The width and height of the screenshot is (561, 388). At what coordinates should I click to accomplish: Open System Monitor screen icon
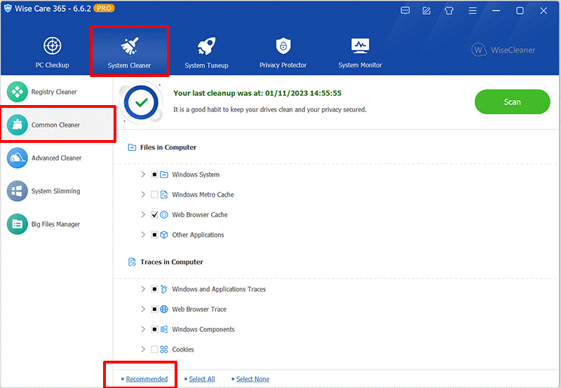(360, 46)
